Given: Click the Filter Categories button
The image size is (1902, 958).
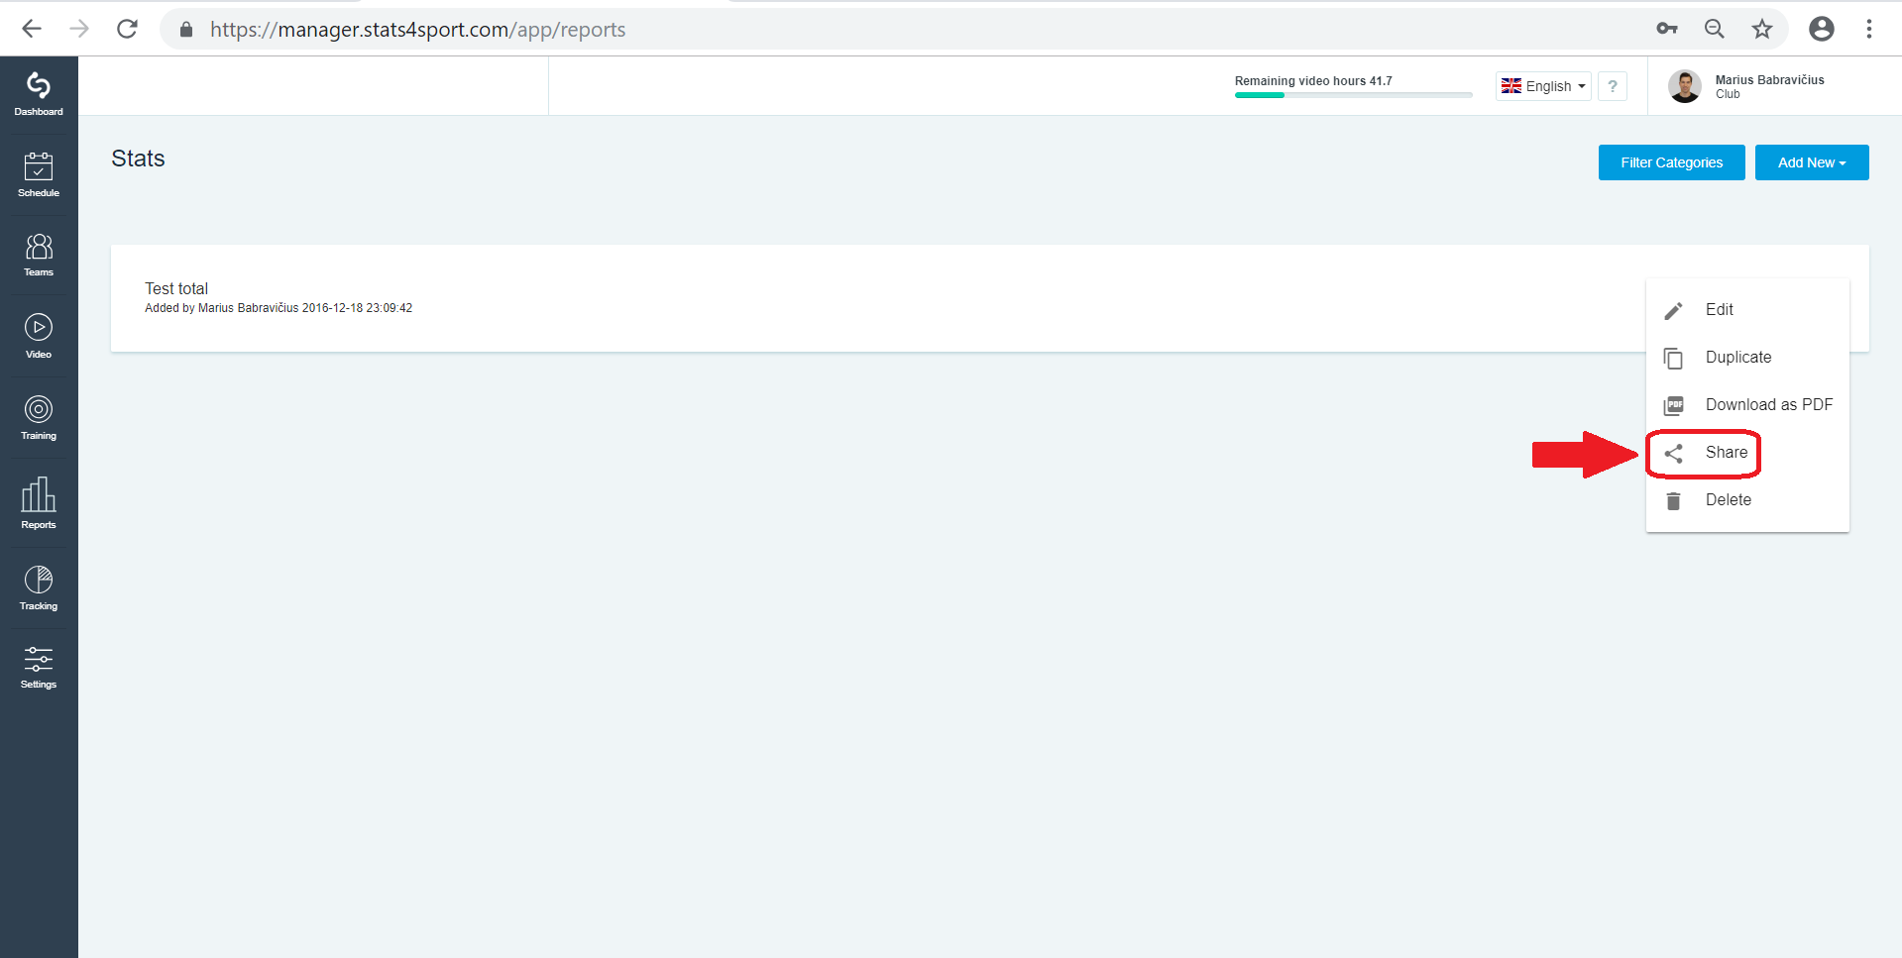Looking at the screenshot, I should (x=1671, y=162).
